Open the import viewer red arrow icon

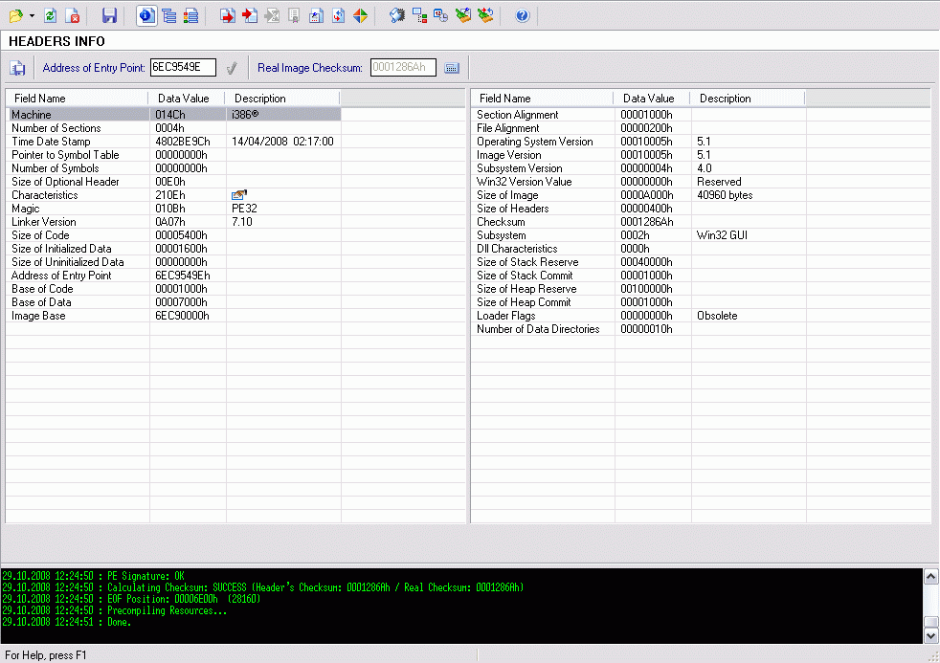click(x=250, y=16)
